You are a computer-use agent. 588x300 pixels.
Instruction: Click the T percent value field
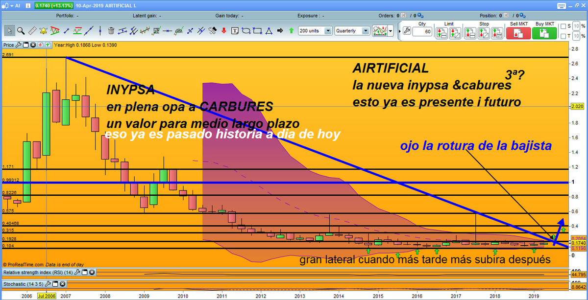576,36
